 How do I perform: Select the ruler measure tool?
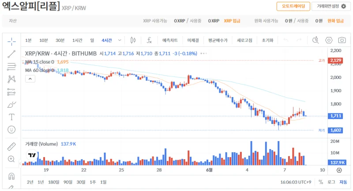click(x=11, y=146)
